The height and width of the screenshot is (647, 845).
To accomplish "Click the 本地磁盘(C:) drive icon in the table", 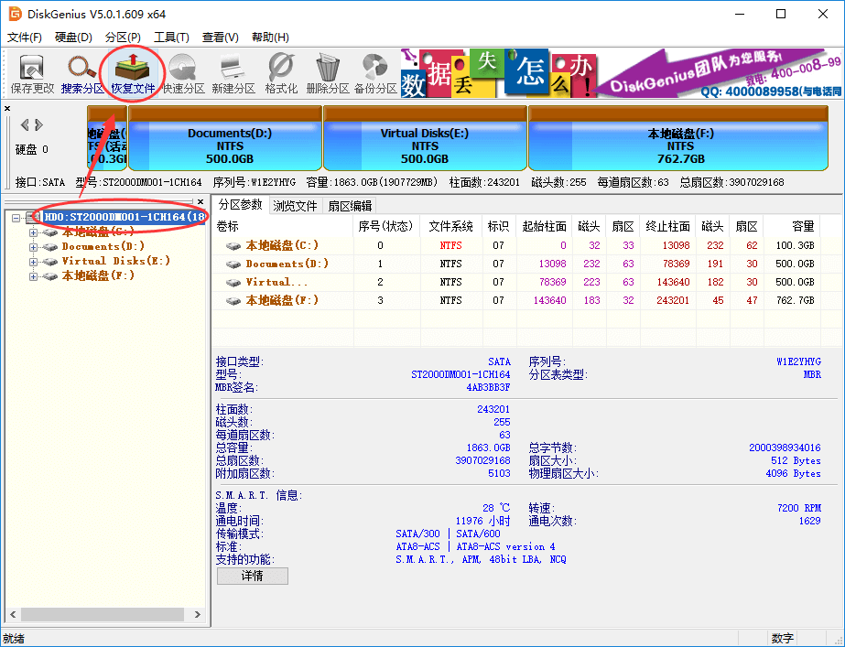I will pyautogui.click(x=233, y=245).
